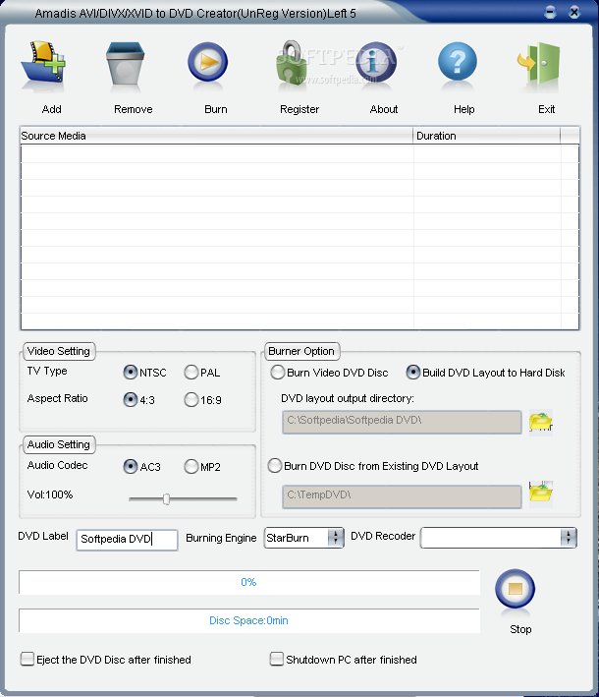Click the Exit door icon

click(x=539, y=63)
